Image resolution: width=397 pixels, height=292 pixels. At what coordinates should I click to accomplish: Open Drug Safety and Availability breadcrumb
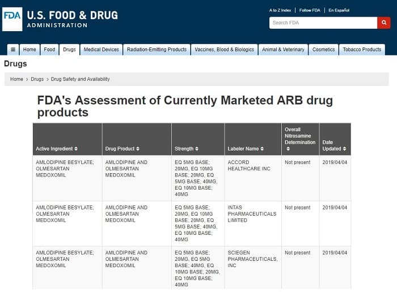point(81,79)
